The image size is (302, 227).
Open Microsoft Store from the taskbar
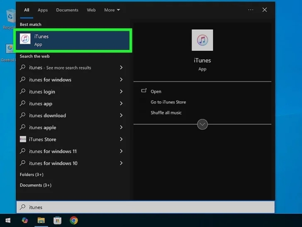coord(57,221)
